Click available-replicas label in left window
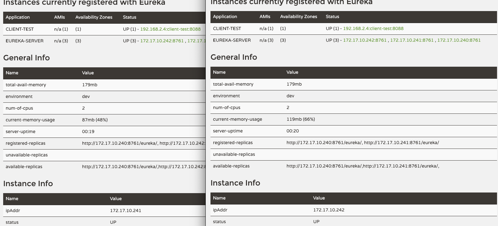This screenshot has width=498, height=226. tap(24, 167)
